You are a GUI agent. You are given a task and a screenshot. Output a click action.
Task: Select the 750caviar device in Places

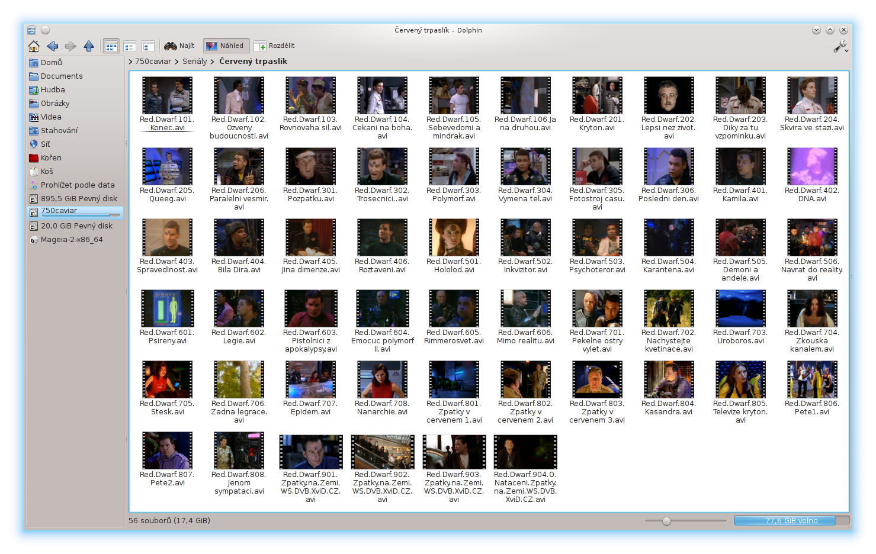[76, 212]
